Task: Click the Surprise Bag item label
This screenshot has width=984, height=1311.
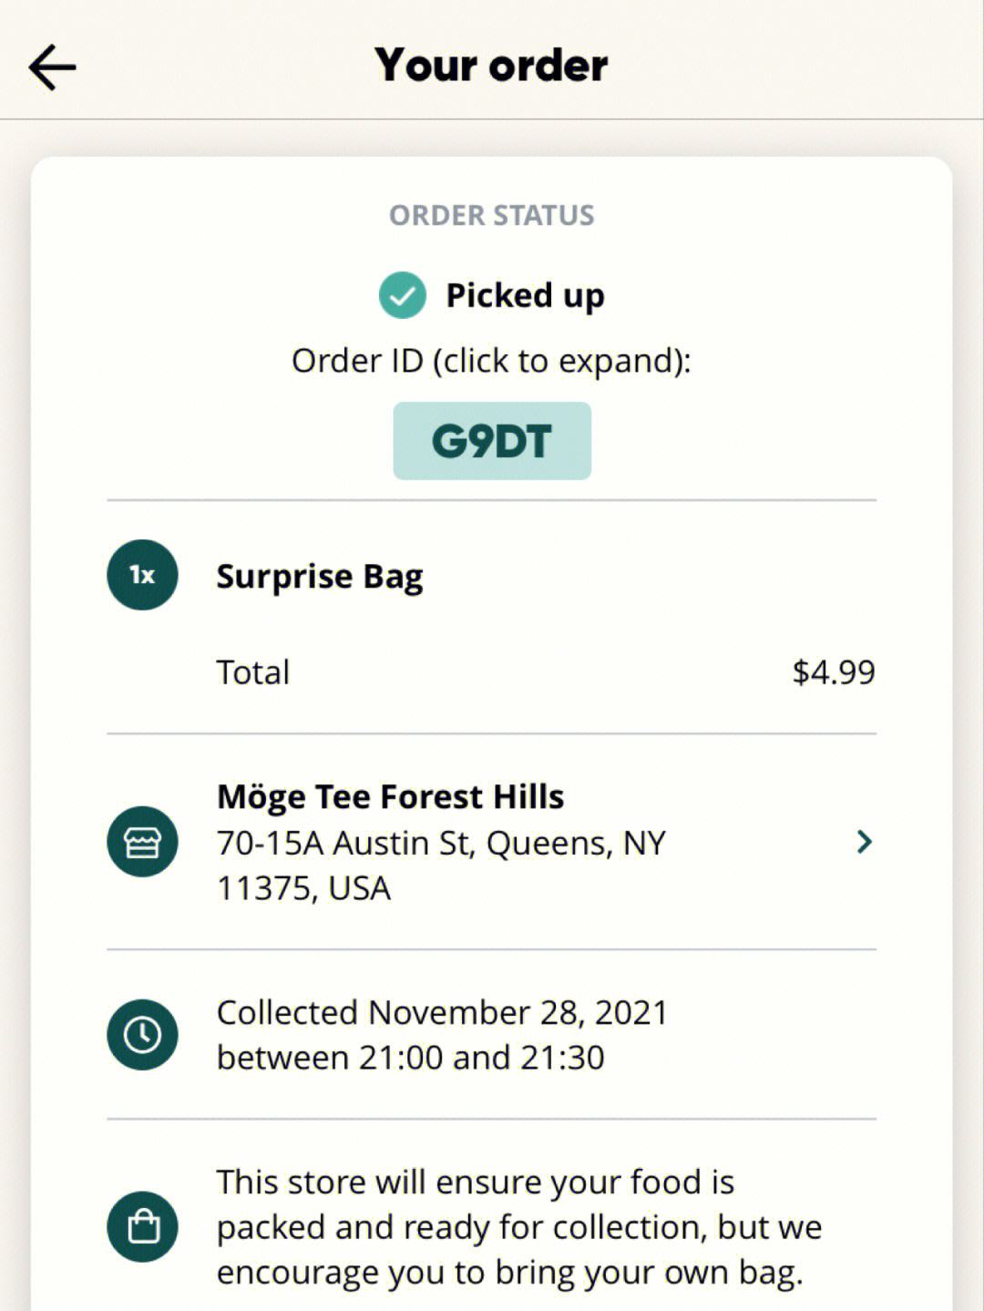Action: point(320,577)
